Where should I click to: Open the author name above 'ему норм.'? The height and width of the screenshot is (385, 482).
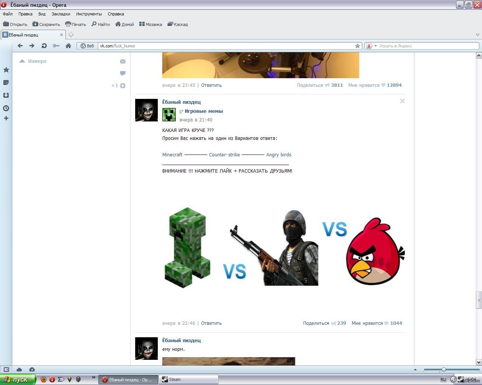click(x=182, y=340)
